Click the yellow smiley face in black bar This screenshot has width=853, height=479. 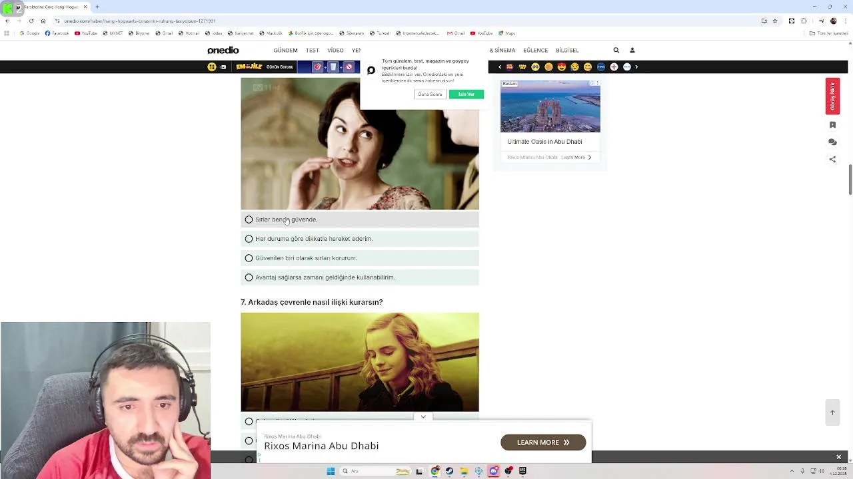point(212,67)
